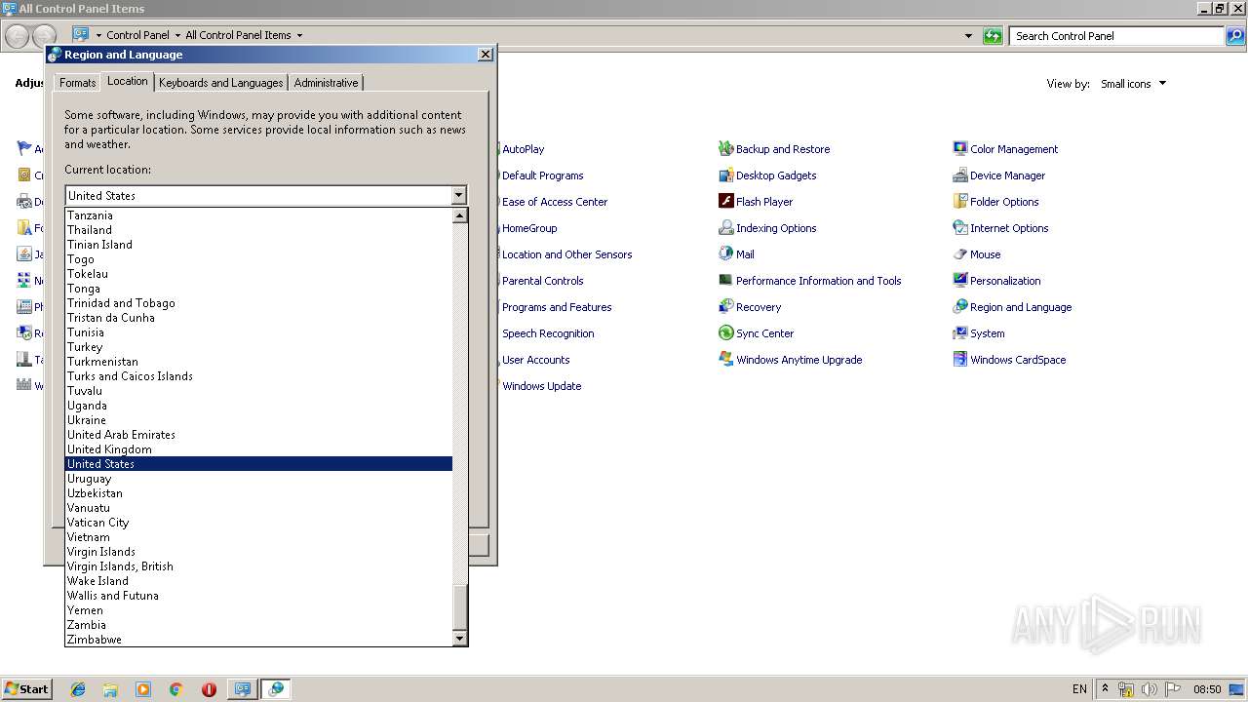Select highlighted United States list entry
The width and height of the screenshot is (1248, 702).
point(258,464)
